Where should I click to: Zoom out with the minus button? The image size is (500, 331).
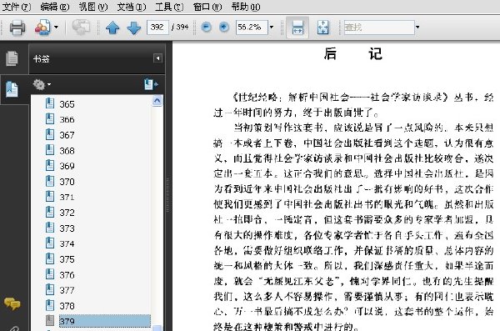pos(207,28)
